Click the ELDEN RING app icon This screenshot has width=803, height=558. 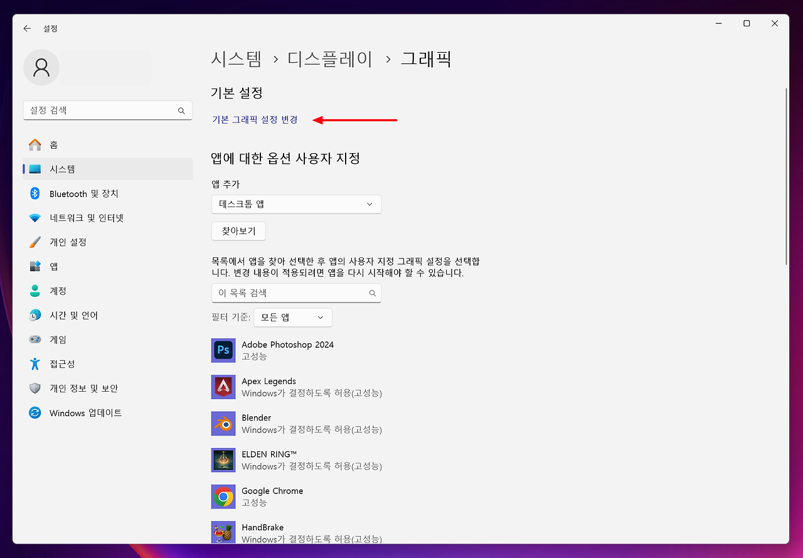point(223,459)
